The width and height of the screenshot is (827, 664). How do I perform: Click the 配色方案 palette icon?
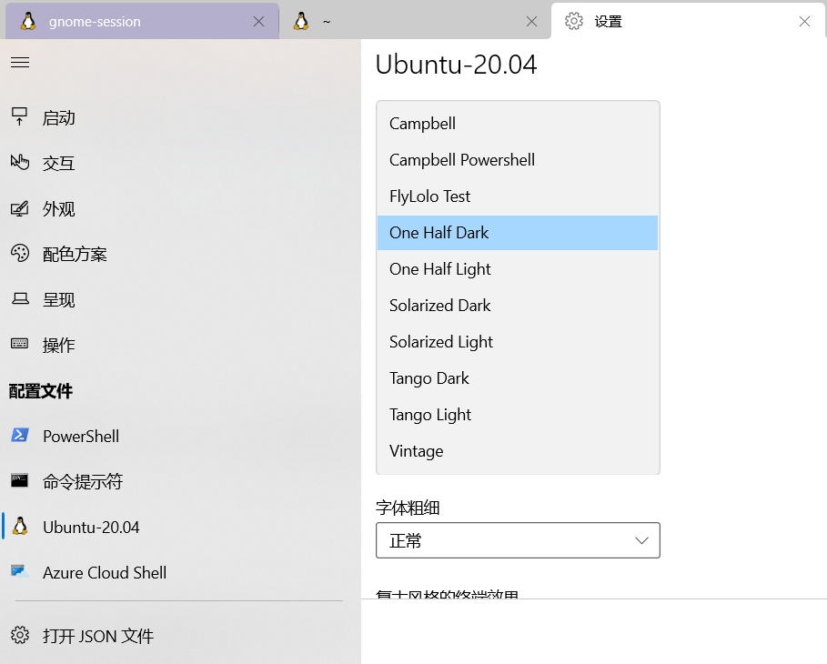point(20,254)
